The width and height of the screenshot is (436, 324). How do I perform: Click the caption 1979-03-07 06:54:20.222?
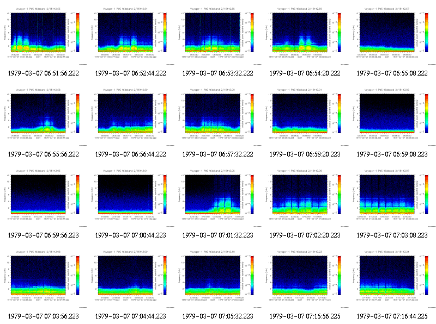click(305, 73)
